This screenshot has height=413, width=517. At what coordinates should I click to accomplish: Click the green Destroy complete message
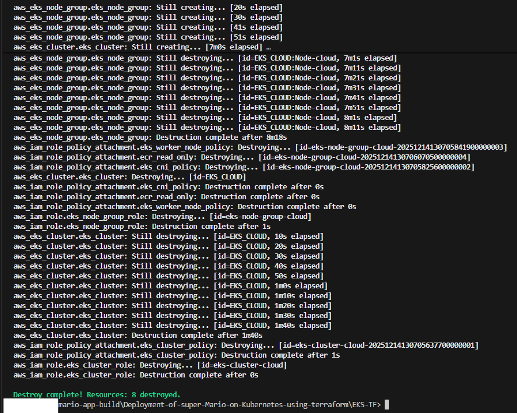click(x=97, y=394)
